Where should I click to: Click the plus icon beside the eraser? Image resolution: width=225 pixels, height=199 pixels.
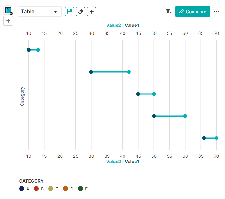coord(92,12)
